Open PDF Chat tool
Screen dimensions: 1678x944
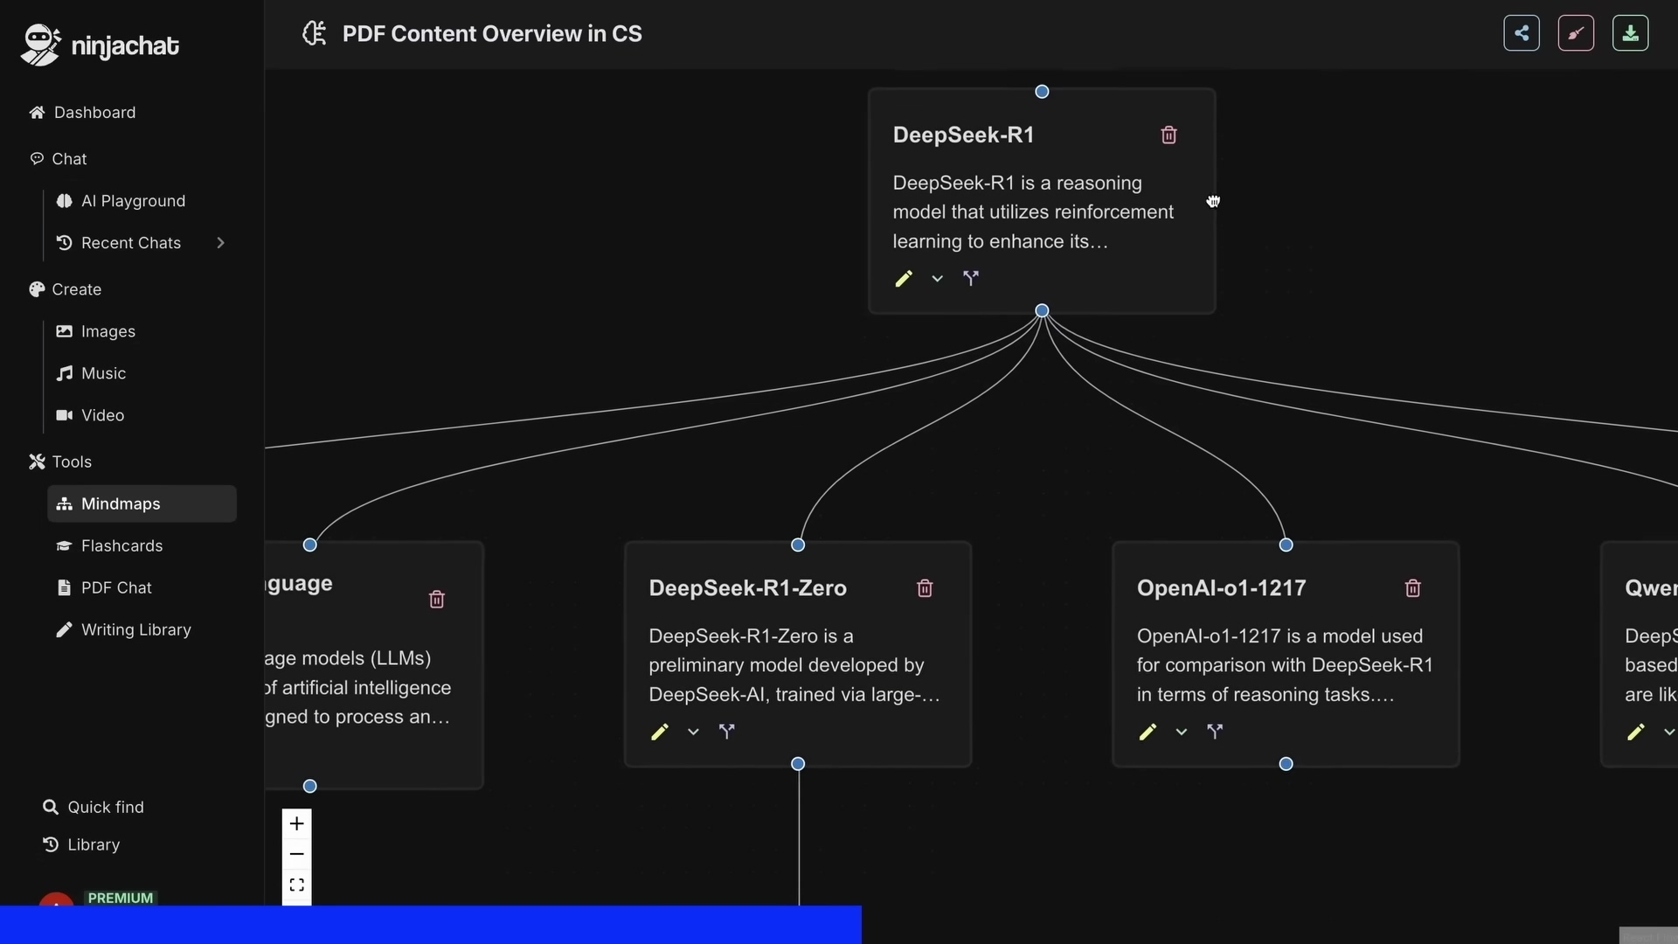click(104, 588)
